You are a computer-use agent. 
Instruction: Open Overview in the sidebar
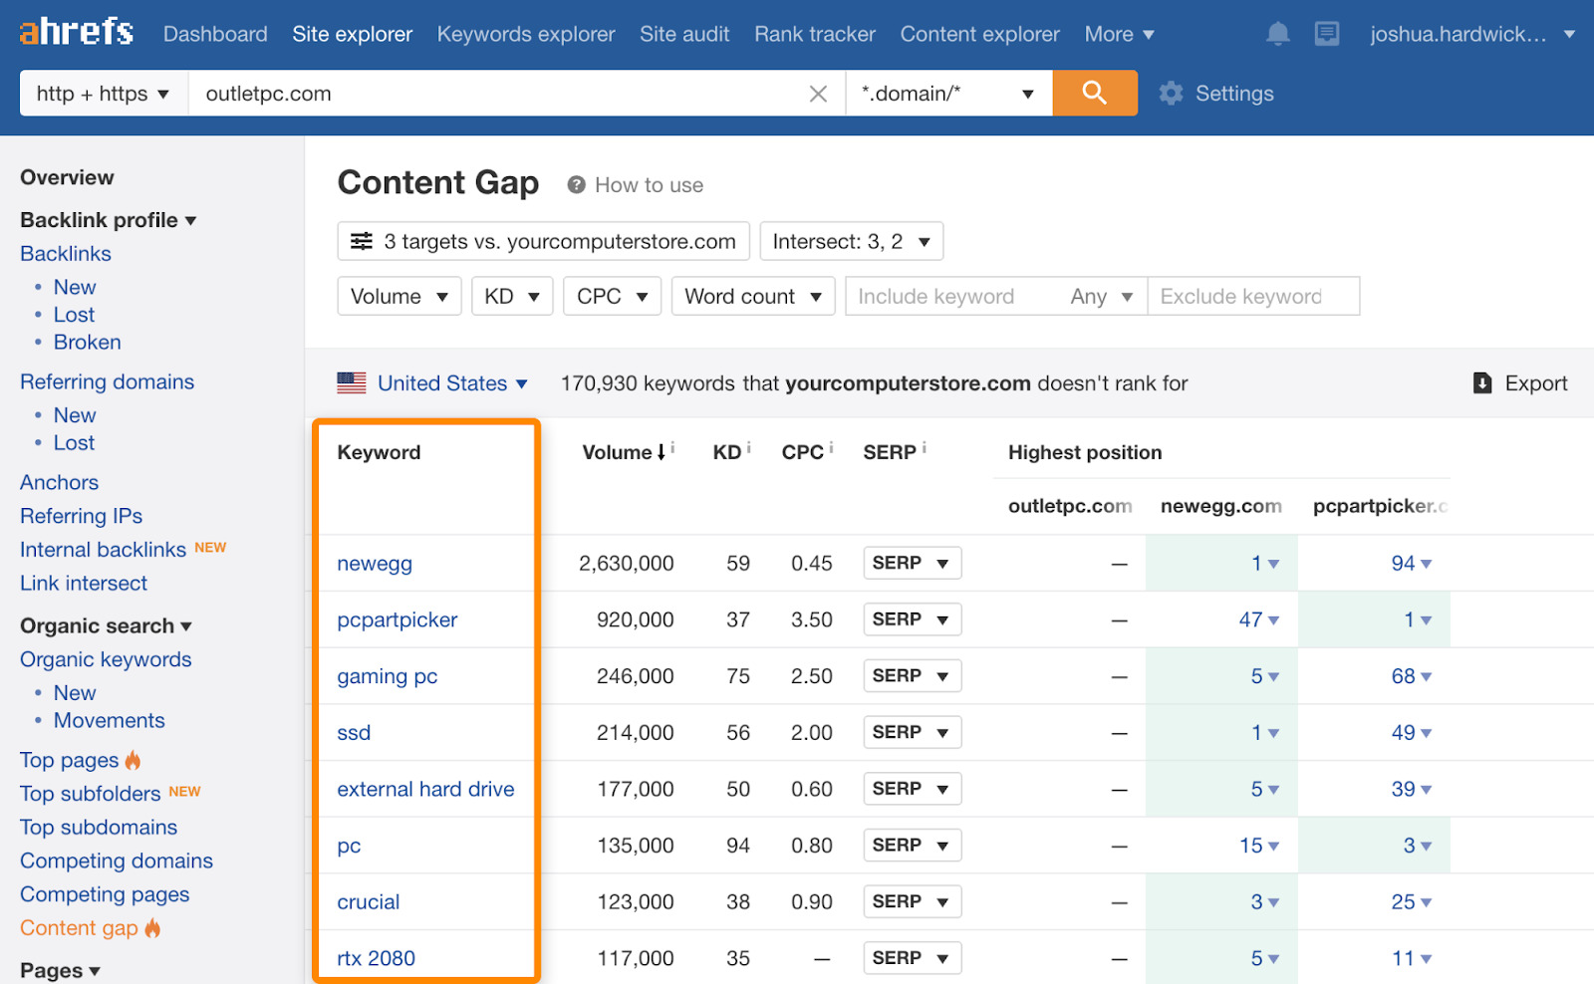coord(67,177)
